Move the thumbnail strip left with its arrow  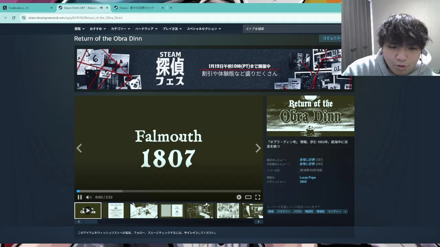(79, 222)
